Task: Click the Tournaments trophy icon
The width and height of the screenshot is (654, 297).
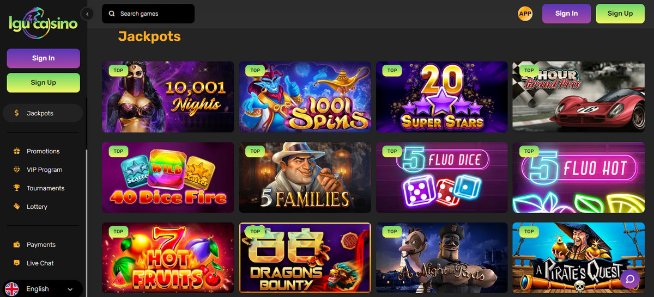Action: [x=16, y=188]
